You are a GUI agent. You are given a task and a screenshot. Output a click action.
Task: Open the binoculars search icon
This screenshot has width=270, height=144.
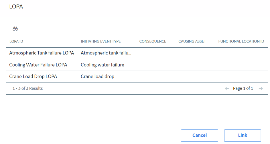click(x=15, y=29)
